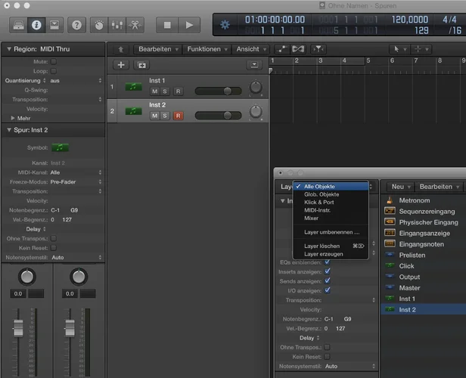Open Quick Help question mark button
The height and width of the screenshot is (378, 466).
click(76, 25)
